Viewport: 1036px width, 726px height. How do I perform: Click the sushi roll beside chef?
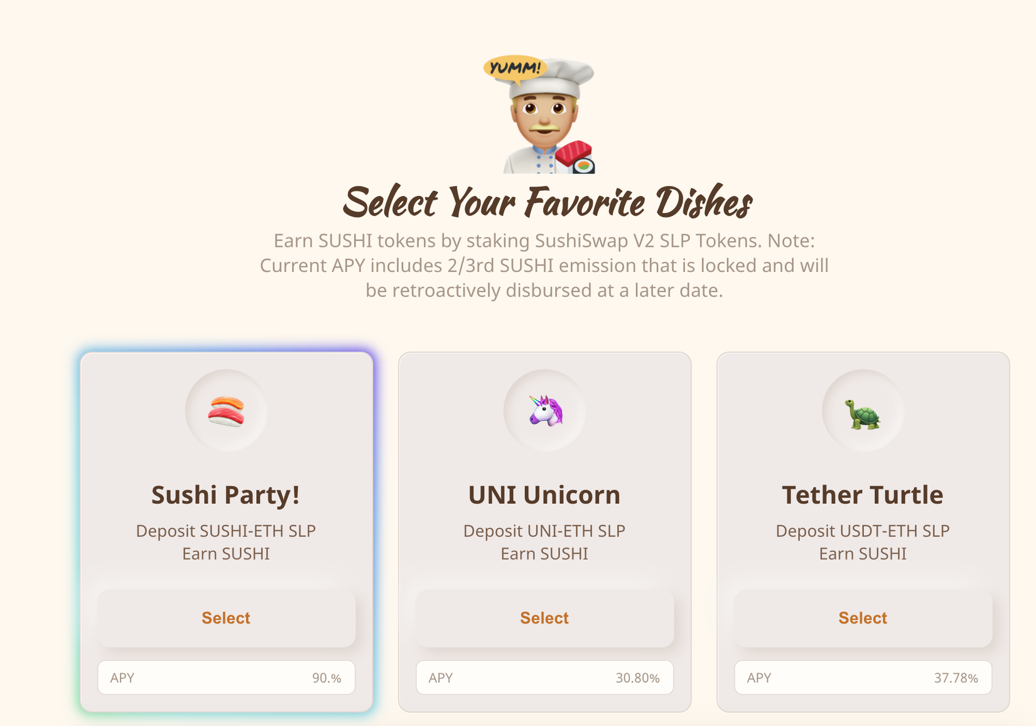tap(576, 157)
